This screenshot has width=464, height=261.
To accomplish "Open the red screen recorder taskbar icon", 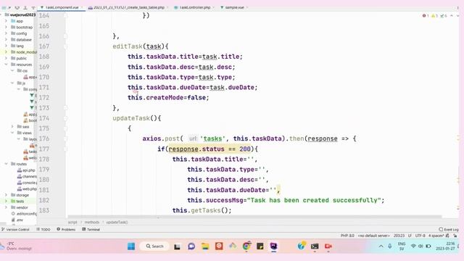I will click(x=328, y=246).
